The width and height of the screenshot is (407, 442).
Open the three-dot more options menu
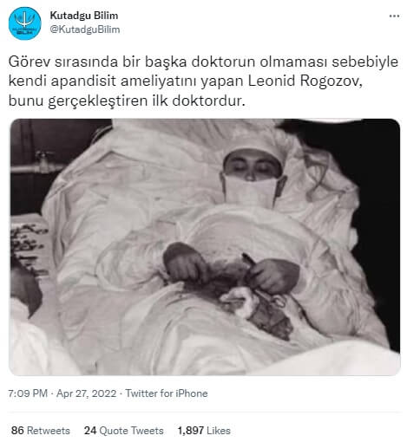tap(394, 16)
